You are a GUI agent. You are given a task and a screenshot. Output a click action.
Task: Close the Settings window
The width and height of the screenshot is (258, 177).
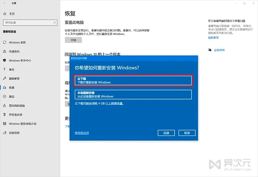[253, 3]
